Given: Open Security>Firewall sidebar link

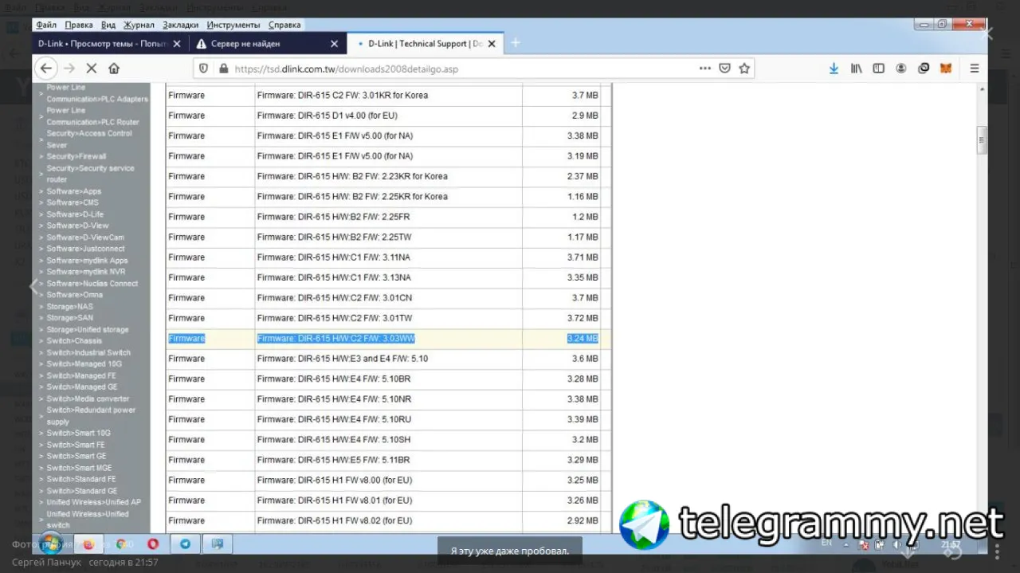Looking at the screenshot, I should pyautogui.click(x=76, y=157).
